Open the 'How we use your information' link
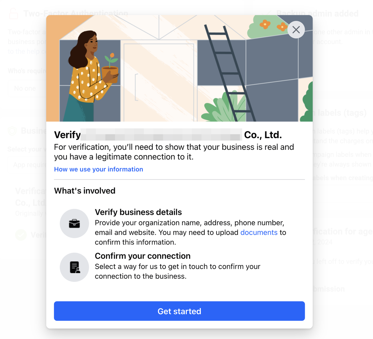Viewport: 373px width, 339px height. (x=98, y=169)
